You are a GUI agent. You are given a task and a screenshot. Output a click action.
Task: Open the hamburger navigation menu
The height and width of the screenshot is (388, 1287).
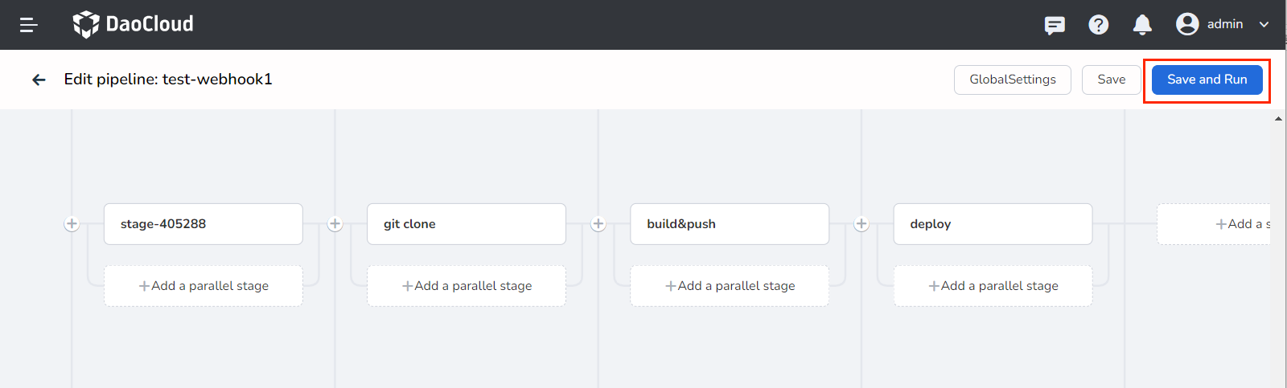click(x=29, y=25)
